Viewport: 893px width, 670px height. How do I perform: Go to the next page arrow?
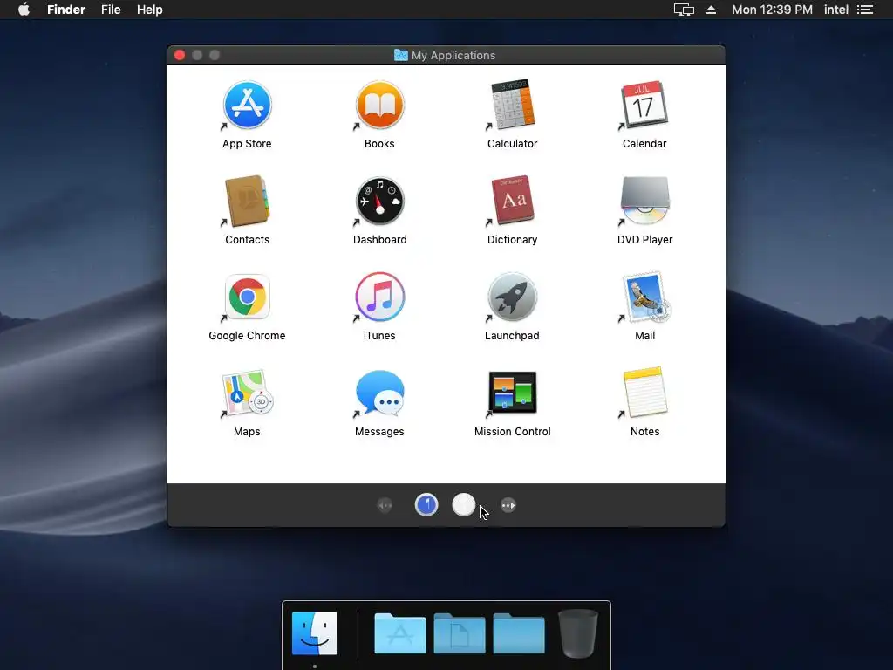508,505
